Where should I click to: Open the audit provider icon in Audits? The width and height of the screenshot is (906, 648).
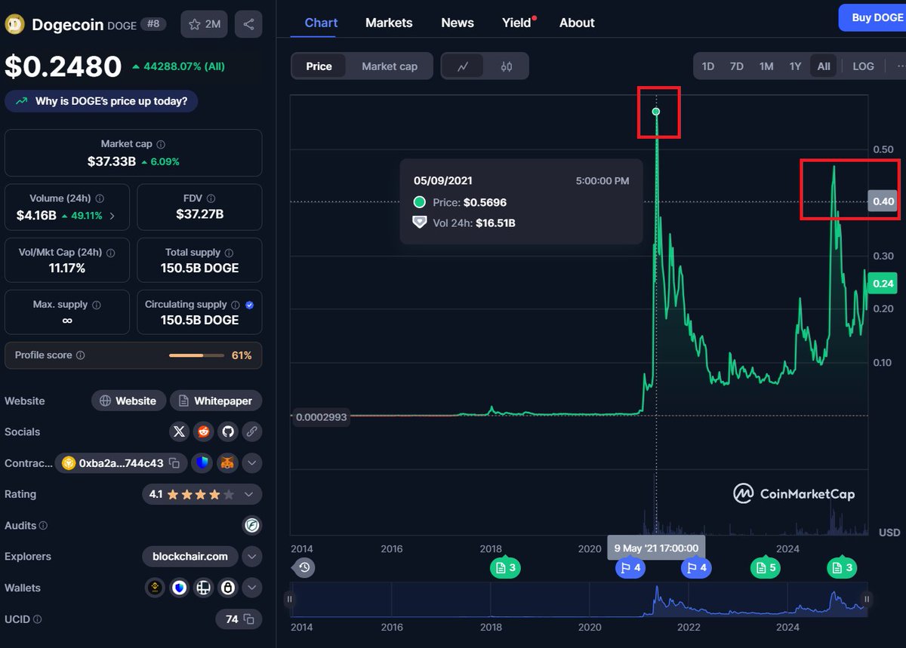pyautogui.click(x=251, y=525)
